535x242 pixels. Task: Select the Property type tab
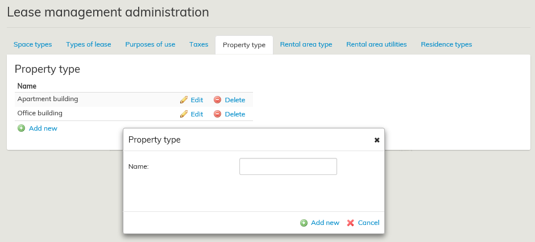[x=244, y=45]
